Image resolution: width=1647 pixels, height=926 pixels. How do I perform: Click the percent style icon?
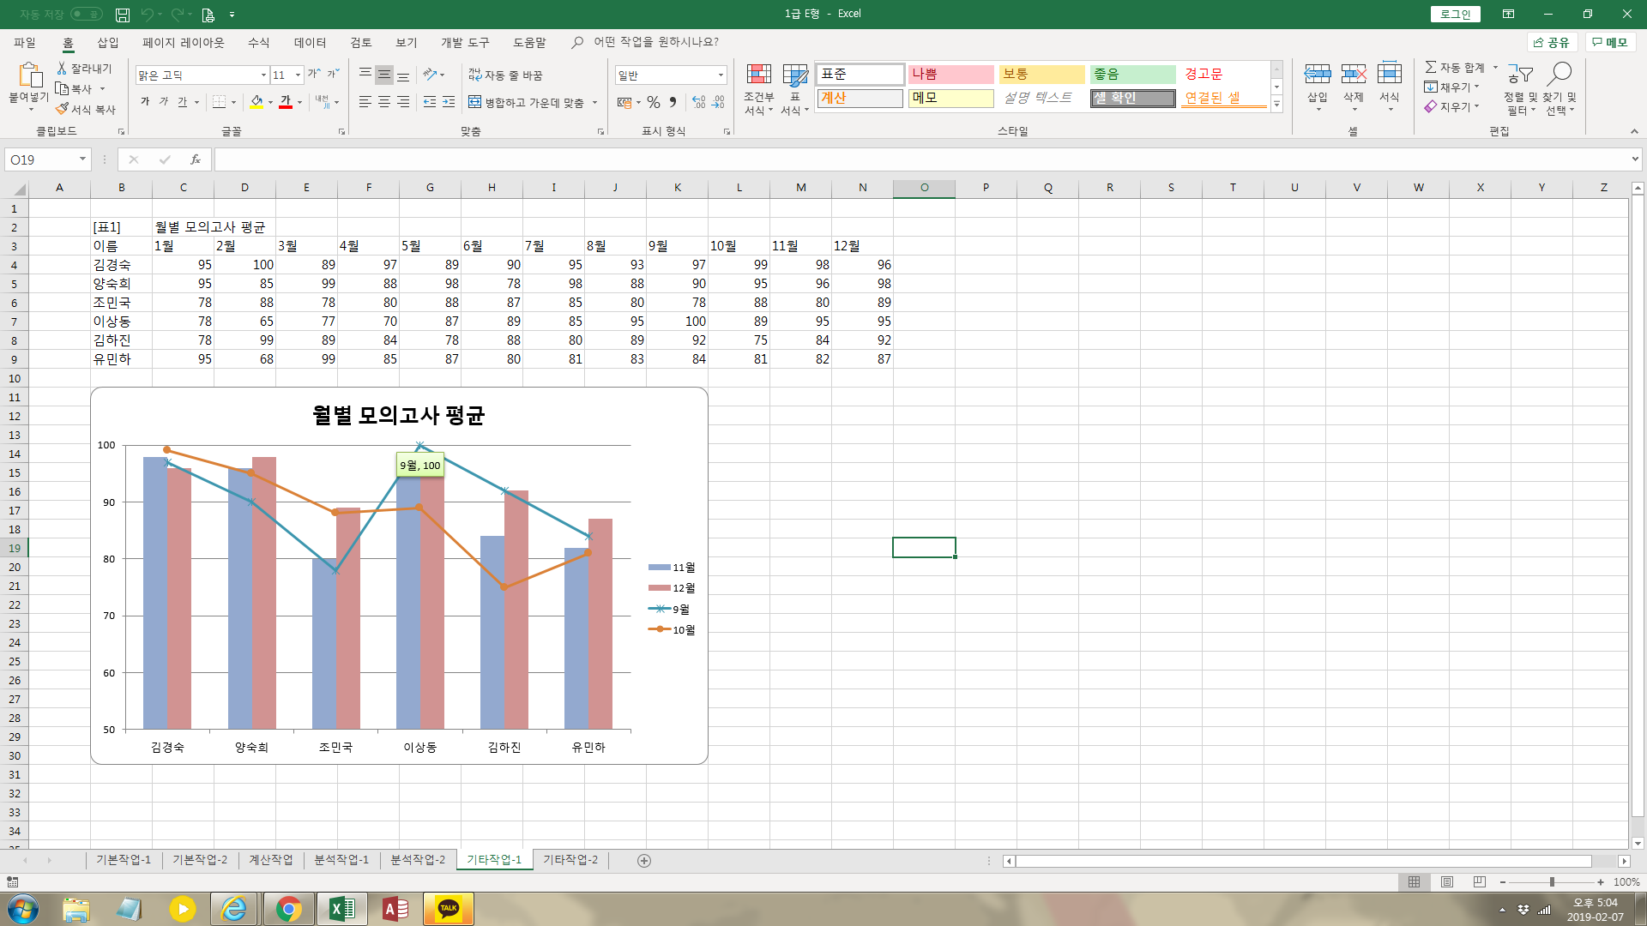point(654,103)
